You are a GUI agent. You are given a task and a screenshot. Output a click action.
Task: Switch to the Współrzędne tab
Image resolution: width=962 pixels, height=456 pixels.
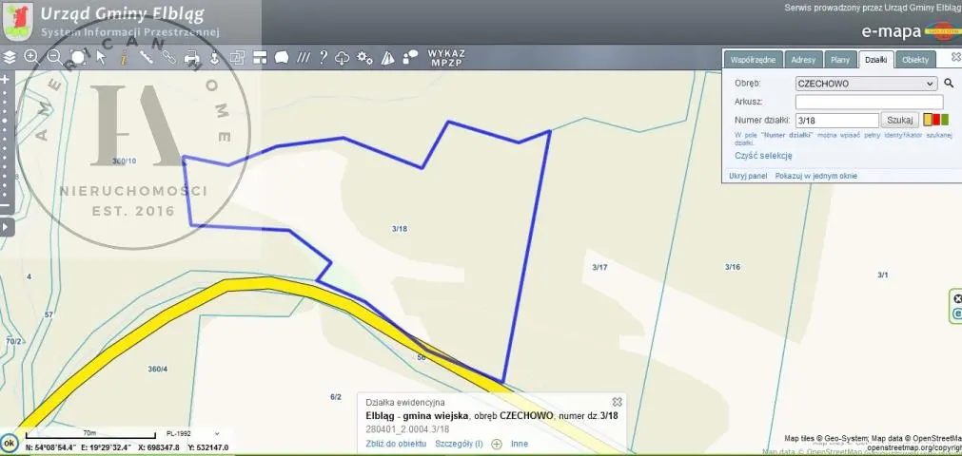point(753,60)
